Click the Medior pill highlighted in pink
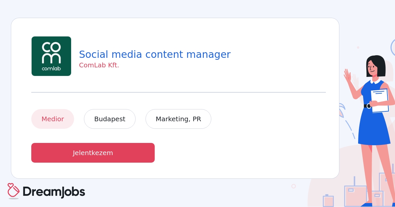 pos(53,119)
